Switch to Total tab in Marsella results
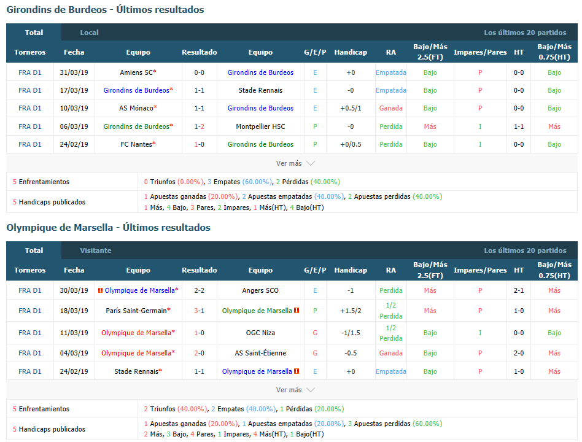 [x=34, y=250]
